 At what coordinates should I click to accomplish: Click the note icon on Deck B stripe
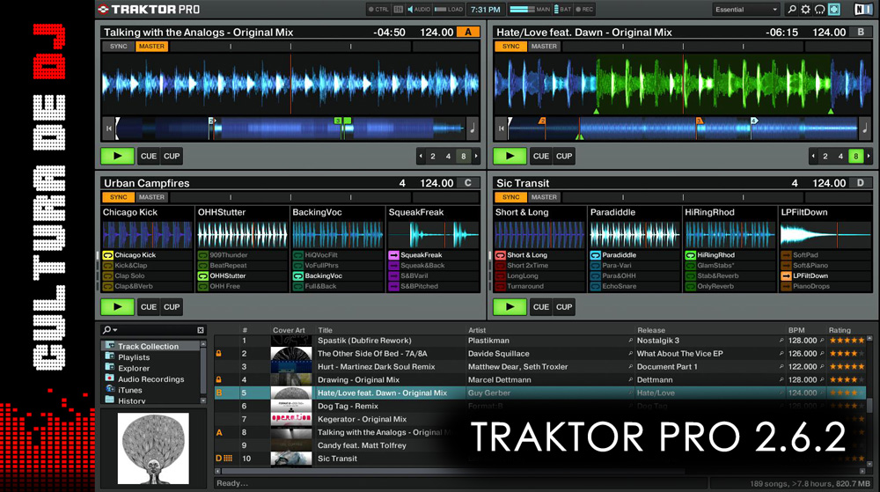865,129
